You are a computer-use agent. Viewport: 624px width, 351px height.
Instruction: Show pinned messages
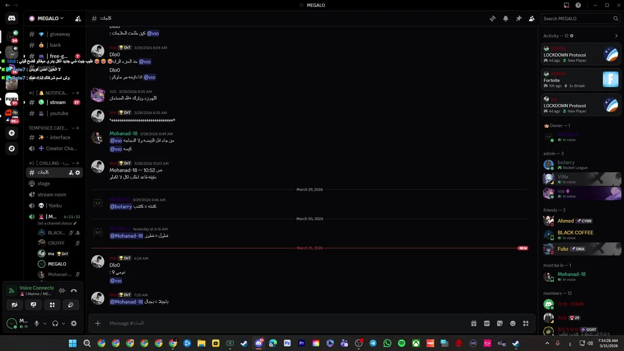(x=519, y=19)
